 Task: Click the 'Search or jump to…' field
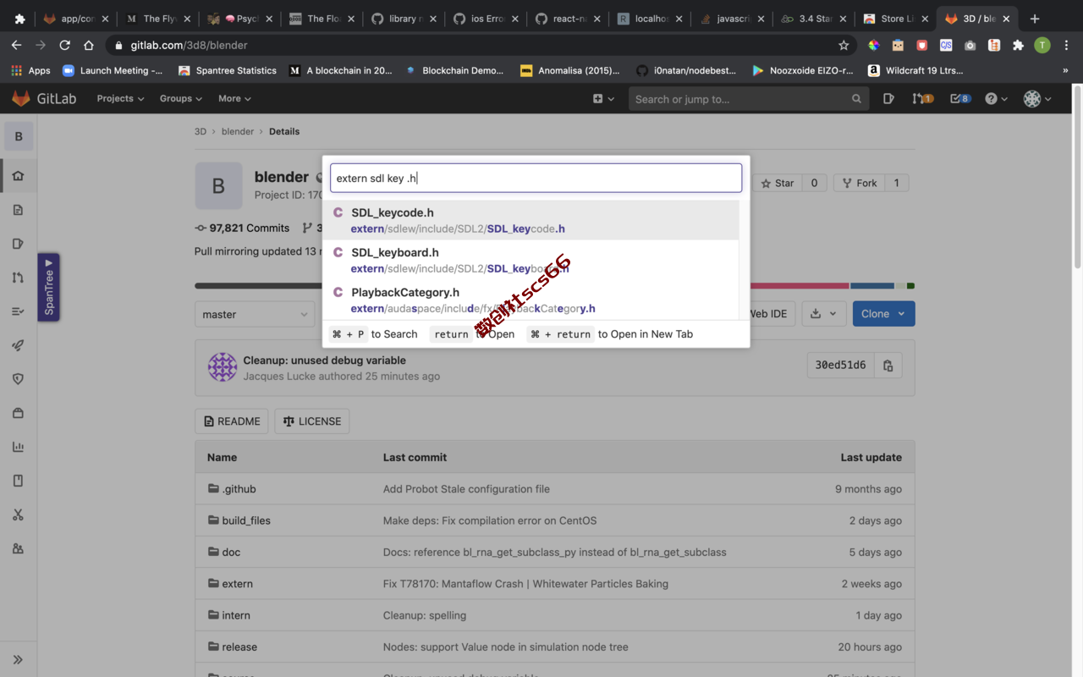click(x=749, y=99)
